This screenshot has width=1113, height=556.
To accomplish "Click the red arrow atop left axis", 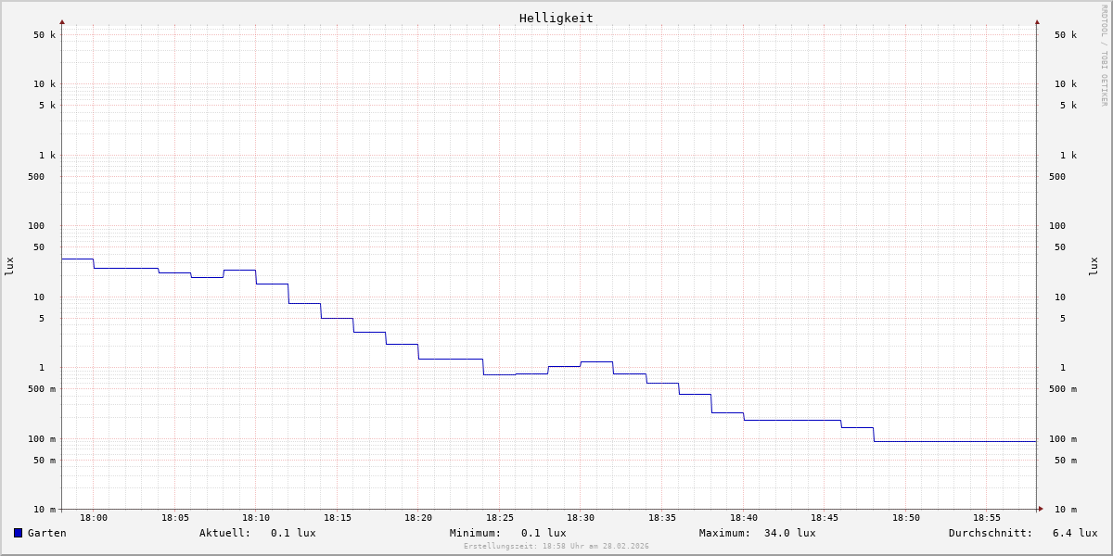I will pos(62,21).
